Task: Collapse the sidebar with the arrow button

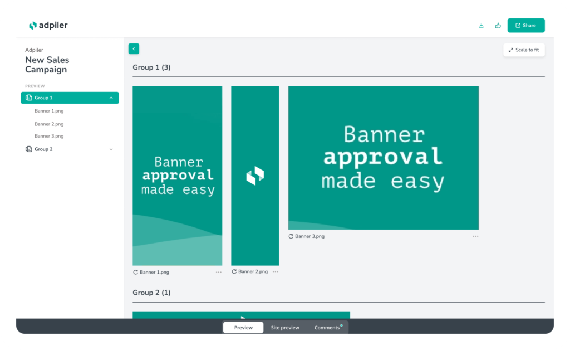Action: pos(134,49)
